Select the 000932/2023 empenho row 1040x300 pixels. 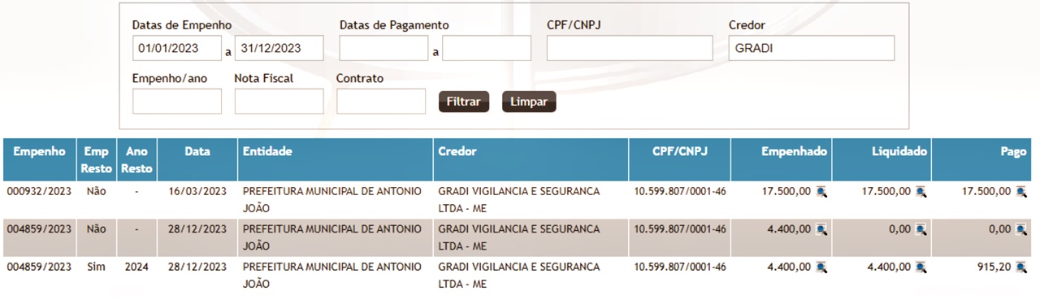520,200
